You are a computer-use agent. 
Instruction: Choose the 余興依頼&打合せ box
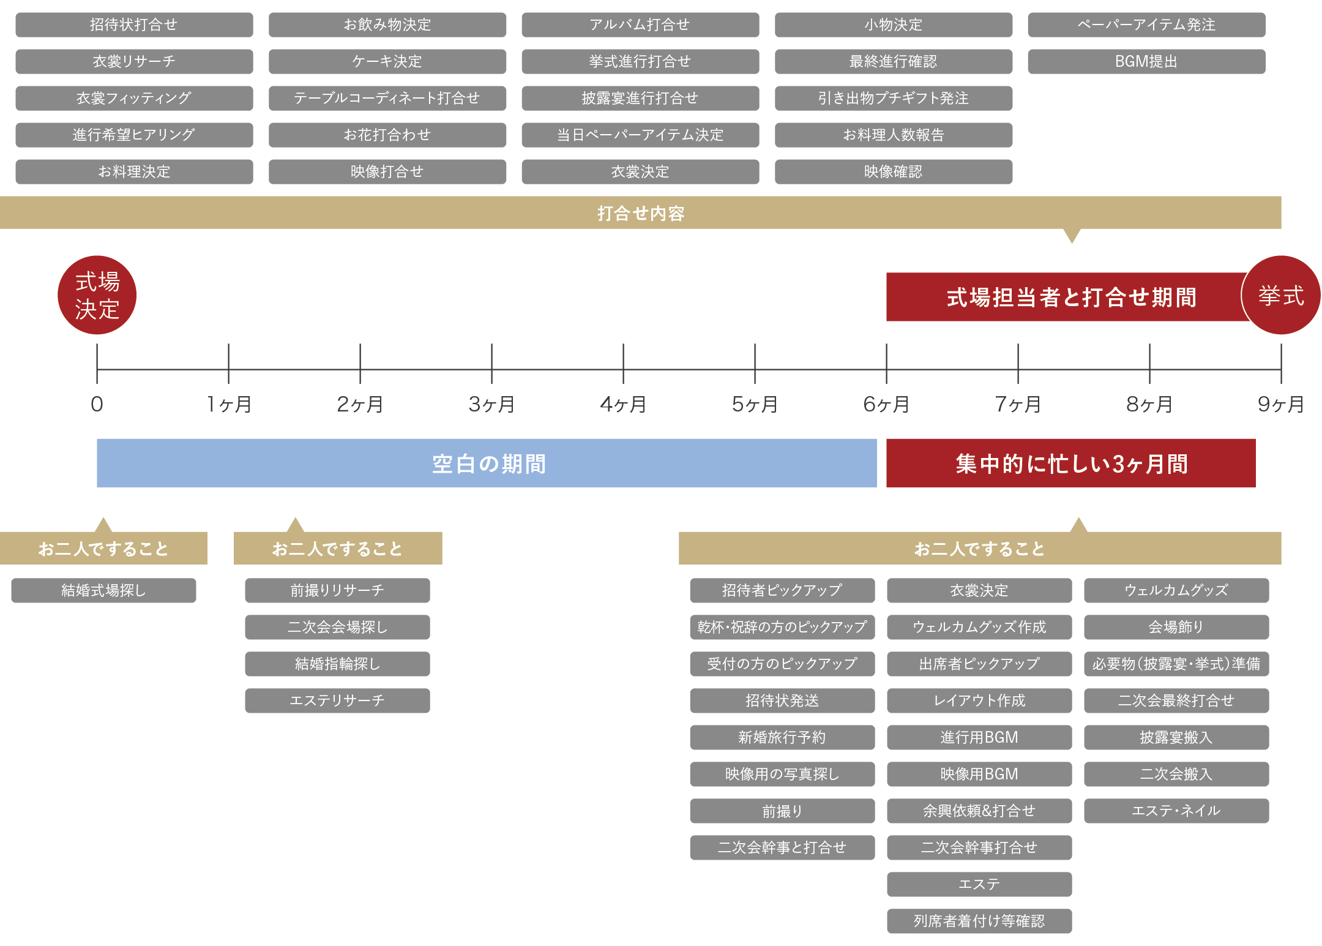979,811
